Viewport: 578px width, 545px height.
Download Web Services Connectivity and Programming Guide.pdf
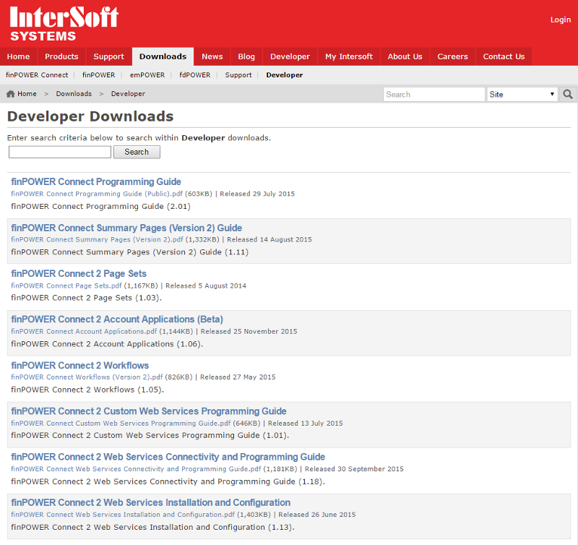click(x=136, y=469)
